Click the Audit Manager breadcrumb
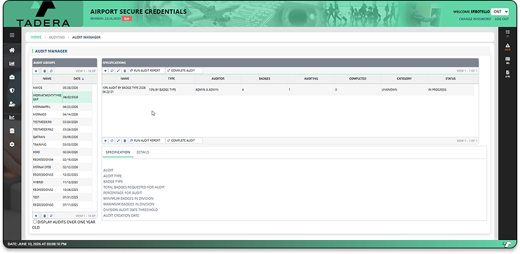Screen dimensions: 520x254 (x=86, y=37)
